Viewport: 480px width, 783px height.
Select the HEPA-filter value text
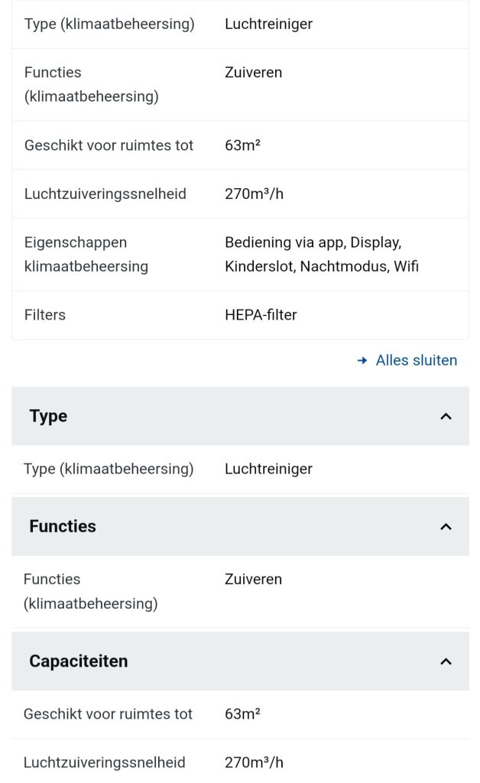pos(261,315)
